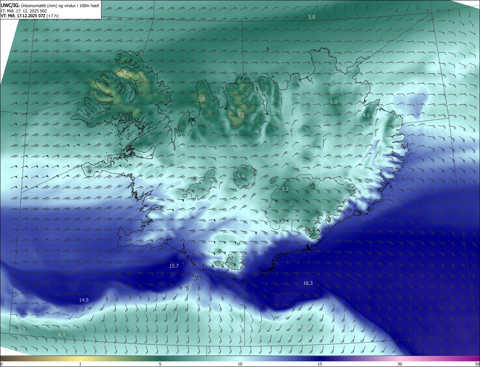
Task: Click the 0 tick label on colour scale
Action: [x=1, y=364]
